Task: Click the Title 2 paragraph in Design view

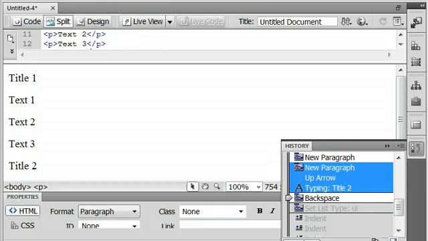Action: tap(23, 165)
